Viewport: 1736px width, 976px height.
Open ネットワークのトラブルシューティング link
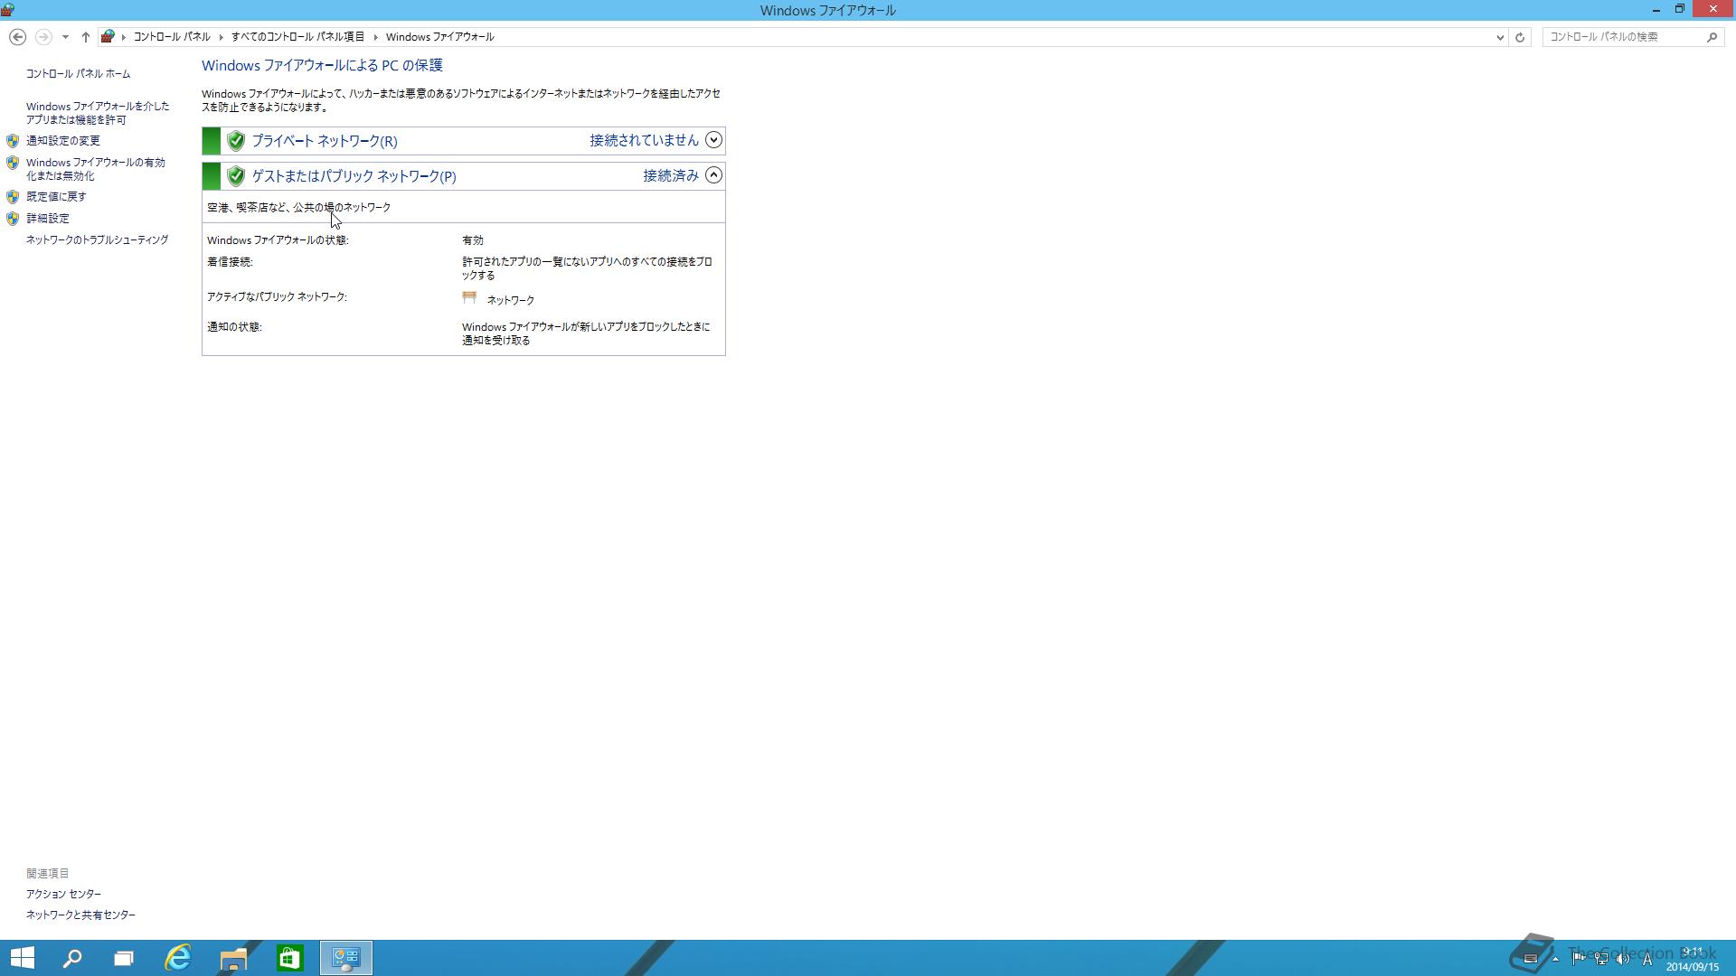97,240
